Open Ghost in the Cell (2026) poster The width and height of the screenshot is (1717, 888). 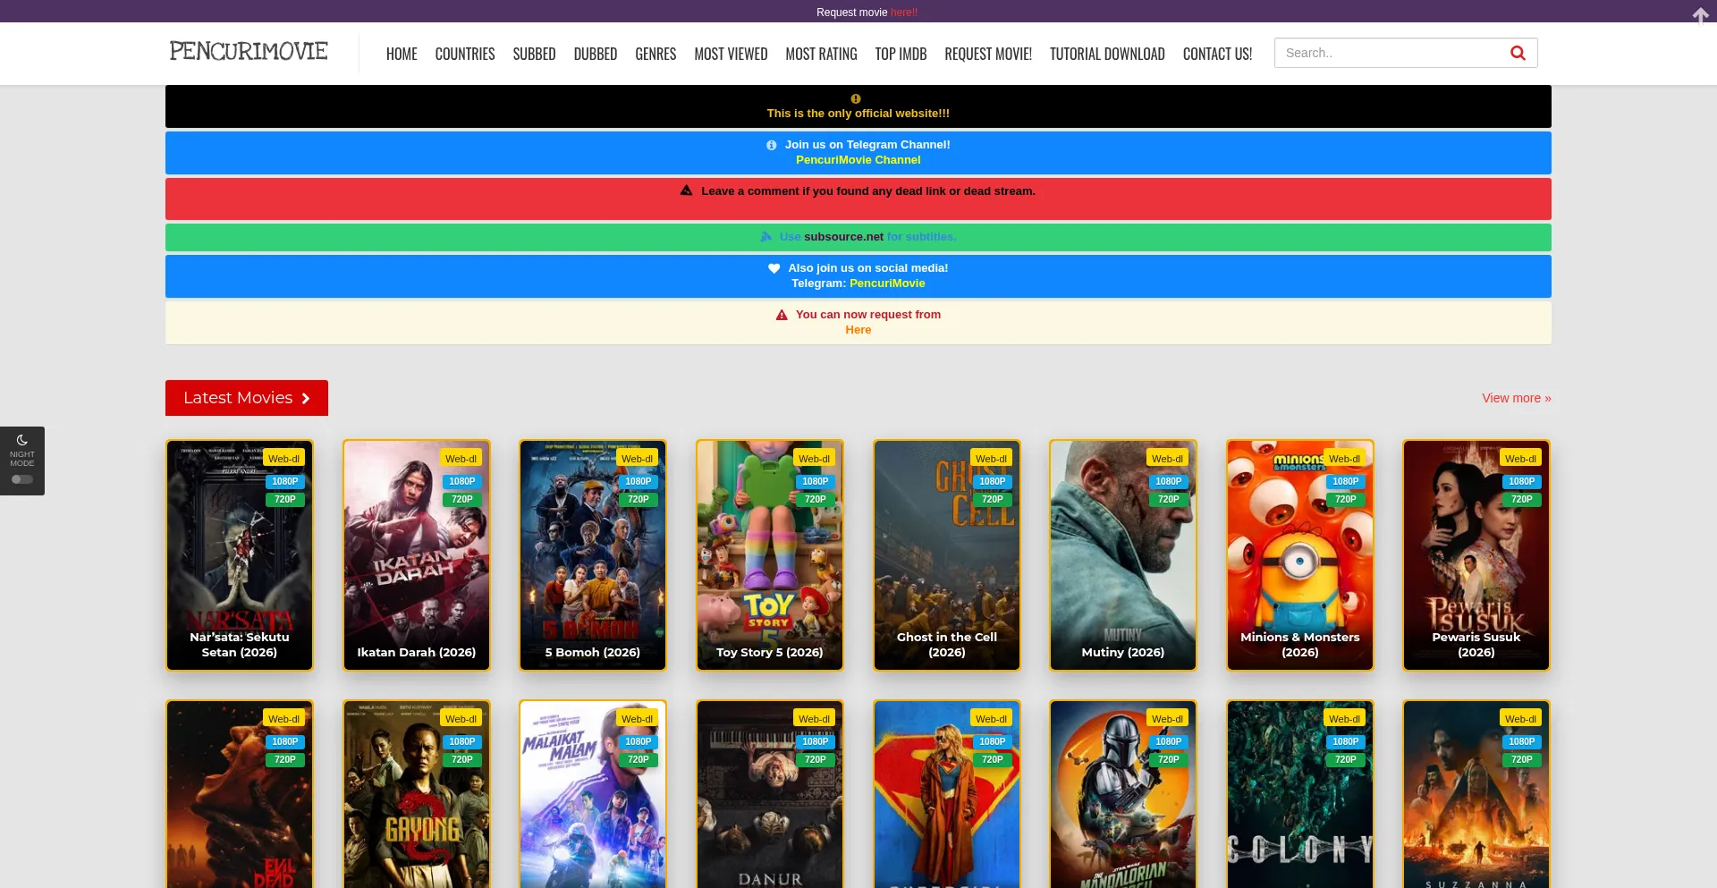click(x=947, y=555)
